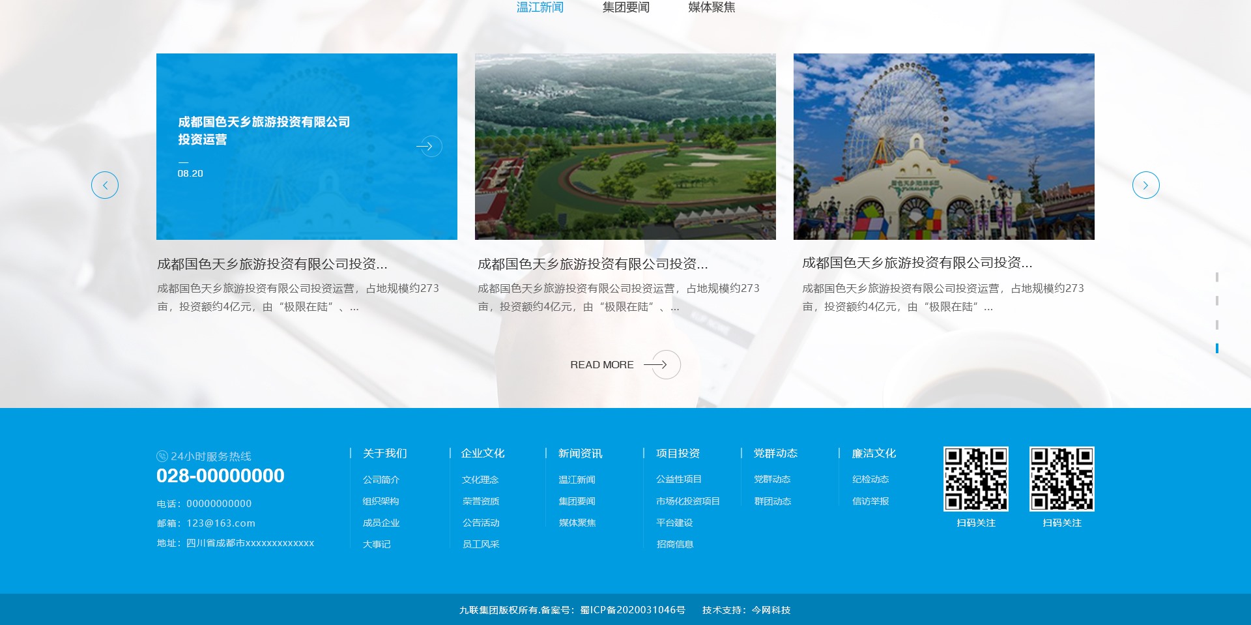Switch to the 集团要闻 tab
1251x625 pixels.
point(625,7)
